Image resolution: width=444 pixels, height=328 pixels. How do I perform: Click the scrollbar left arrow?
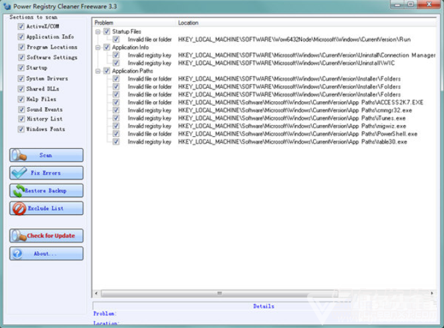96,293
